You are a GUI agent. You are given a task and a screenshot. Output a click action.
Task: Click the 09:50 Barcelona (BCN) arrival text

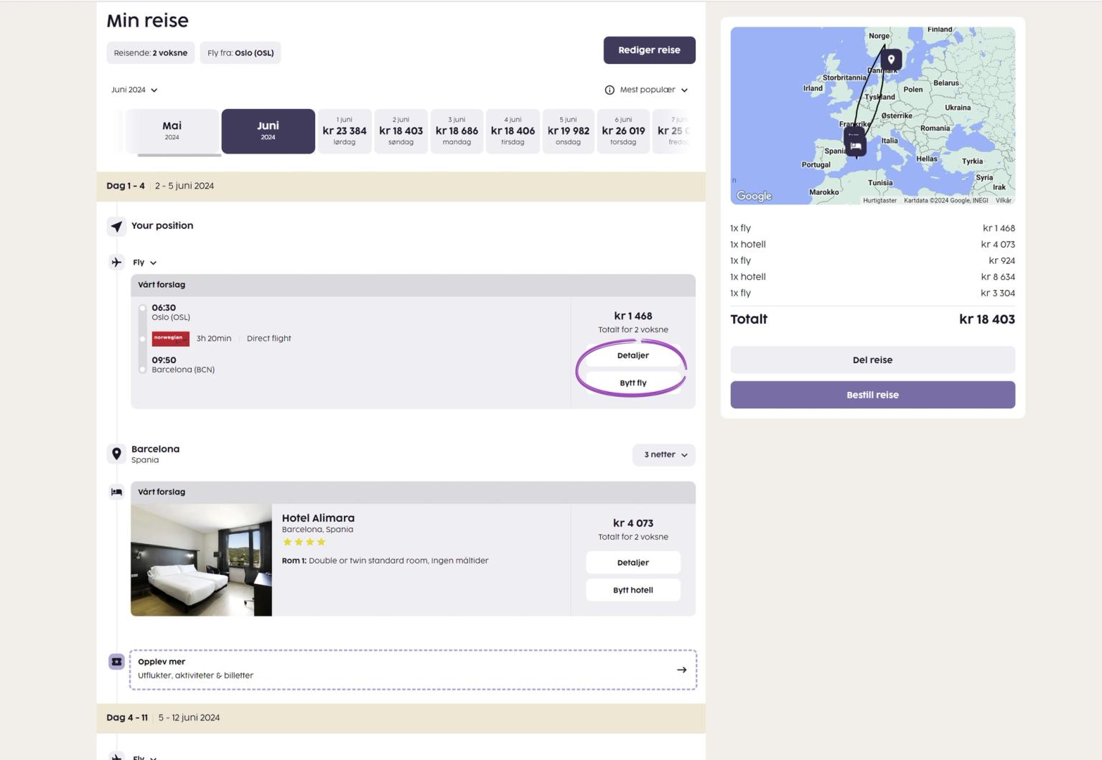[x=183, y=365]
